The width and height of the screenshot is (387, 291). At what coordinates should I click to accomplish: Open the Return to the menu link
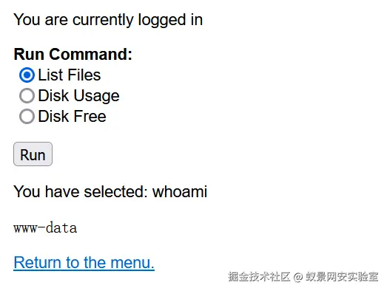pyautogui.click(x=84, y=263)
